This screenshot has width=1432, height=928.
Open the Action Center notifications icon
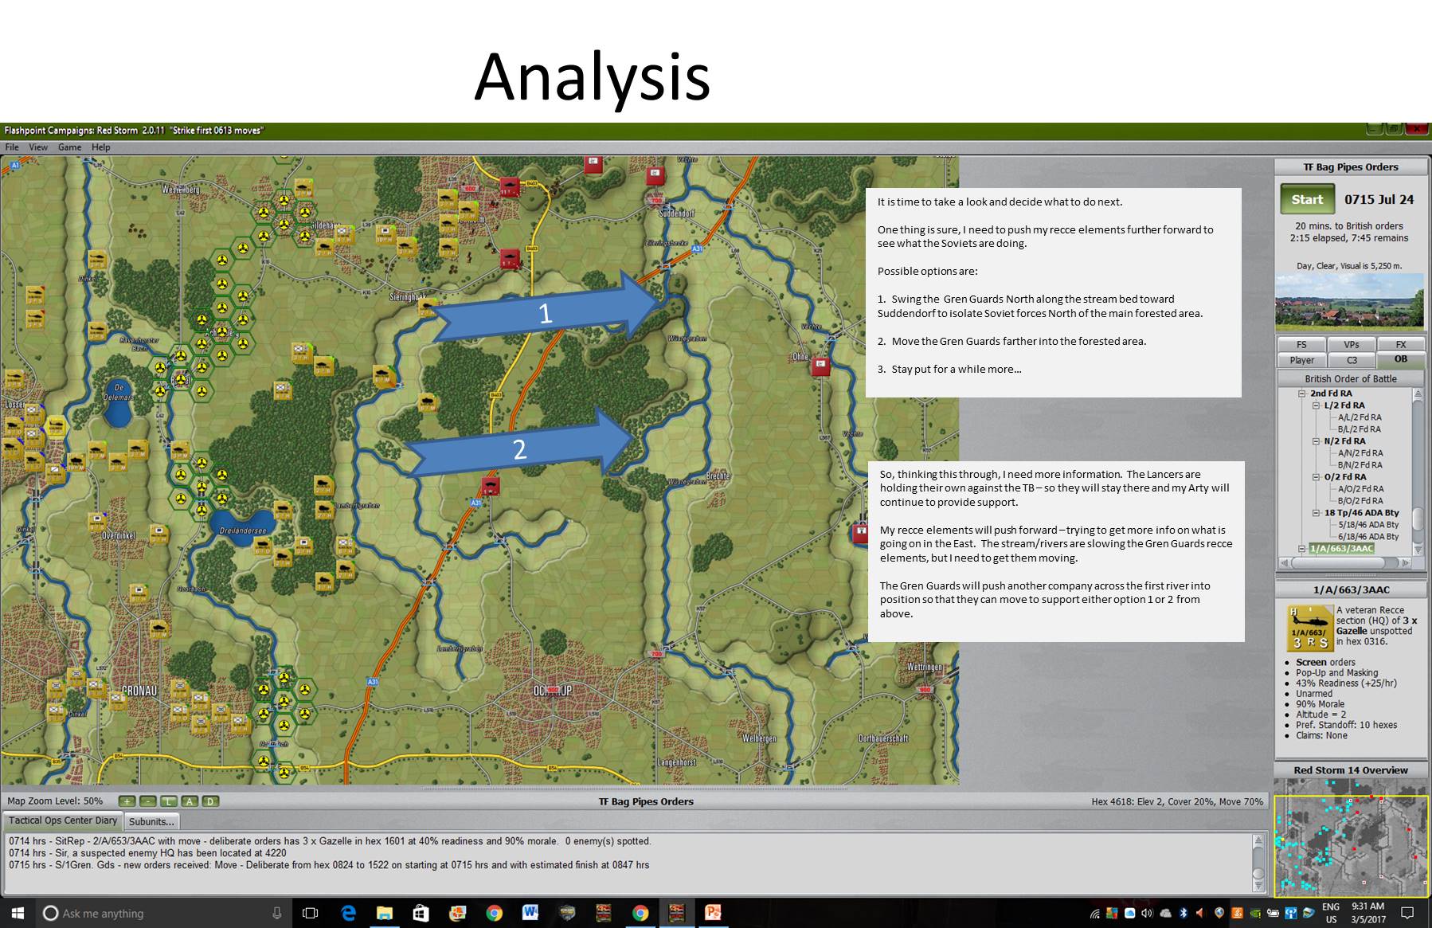[x=1407, y=913]
